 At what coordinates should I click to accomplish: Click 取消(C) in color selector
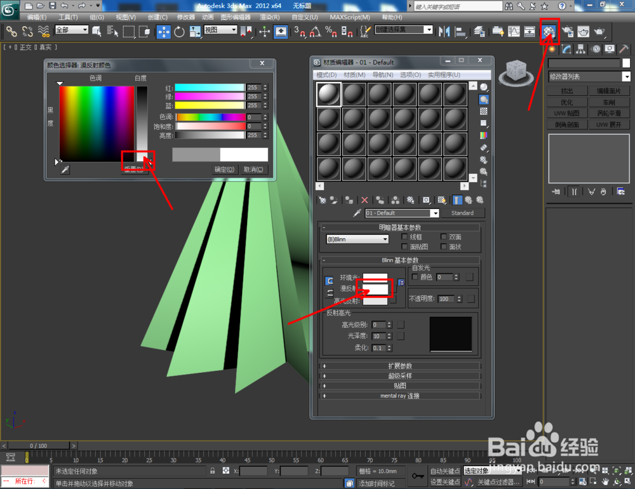253,170
